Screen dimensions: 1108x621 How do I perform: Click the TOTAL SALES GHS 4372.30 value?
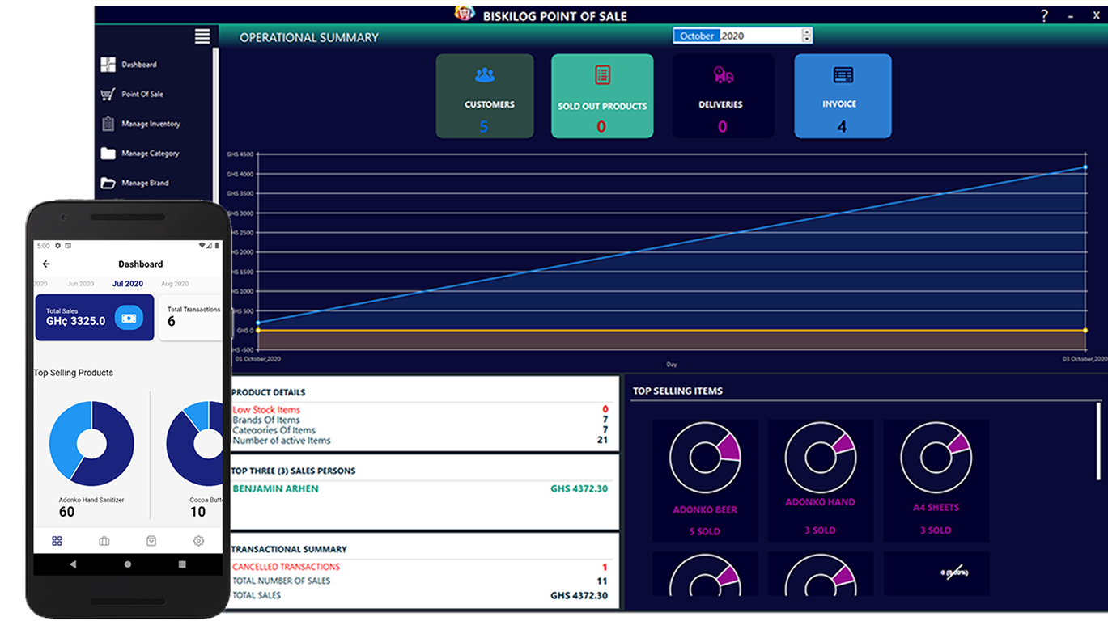(579, 596)
